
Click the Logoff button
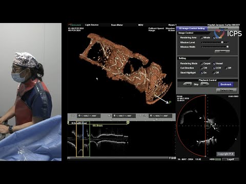(x=230, y=159)
